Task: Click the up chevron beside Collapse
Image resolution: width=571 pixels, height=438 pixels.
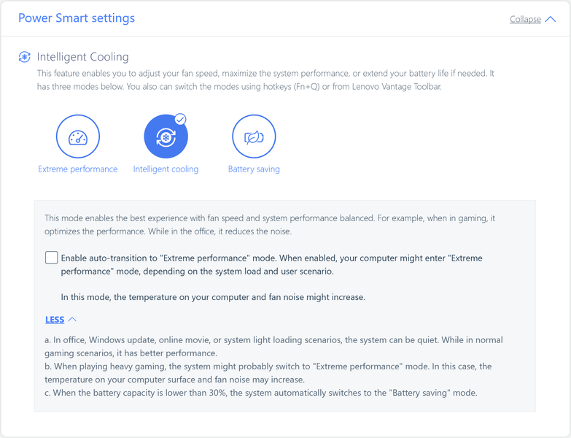Action: [x=551, y=20]
